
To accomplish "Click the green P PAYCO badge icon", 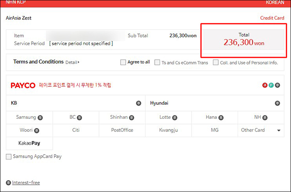I will point(271,85).
